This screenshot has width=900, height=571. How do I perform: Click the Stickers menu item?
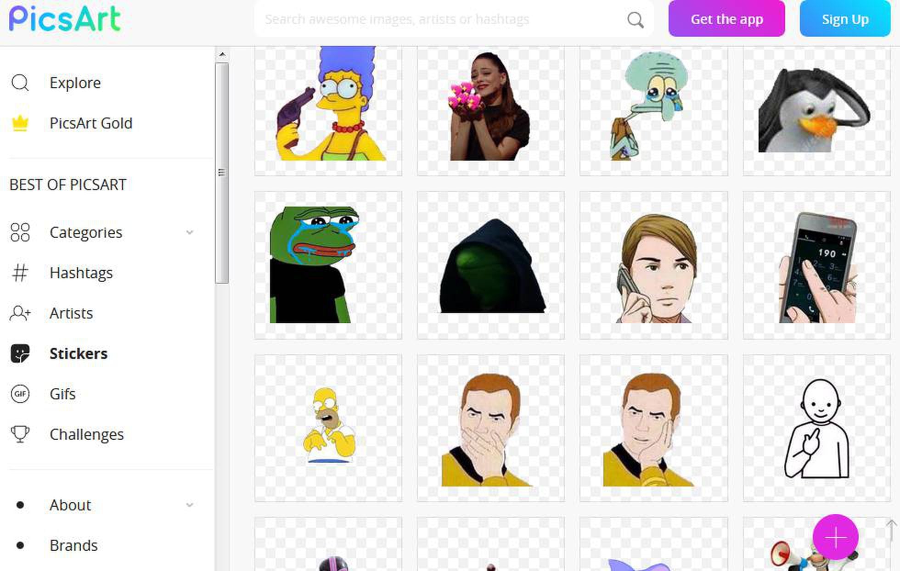(79, 353)
